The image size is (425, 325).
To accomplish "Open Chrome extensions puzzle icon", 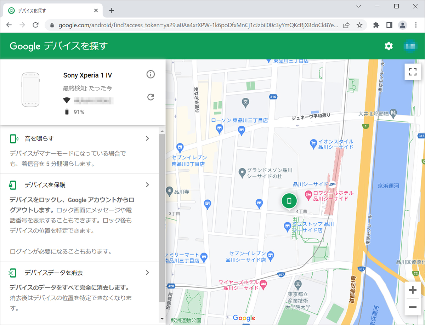I will click(x=376, y=25).
